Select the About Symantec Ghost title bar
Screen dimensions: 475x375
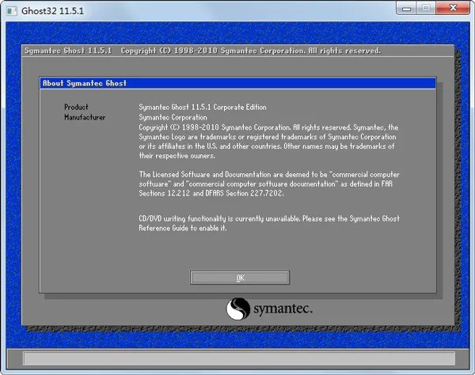[237, 83]
